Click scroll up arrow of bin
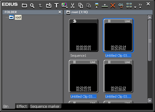 [x=150, y=17]
